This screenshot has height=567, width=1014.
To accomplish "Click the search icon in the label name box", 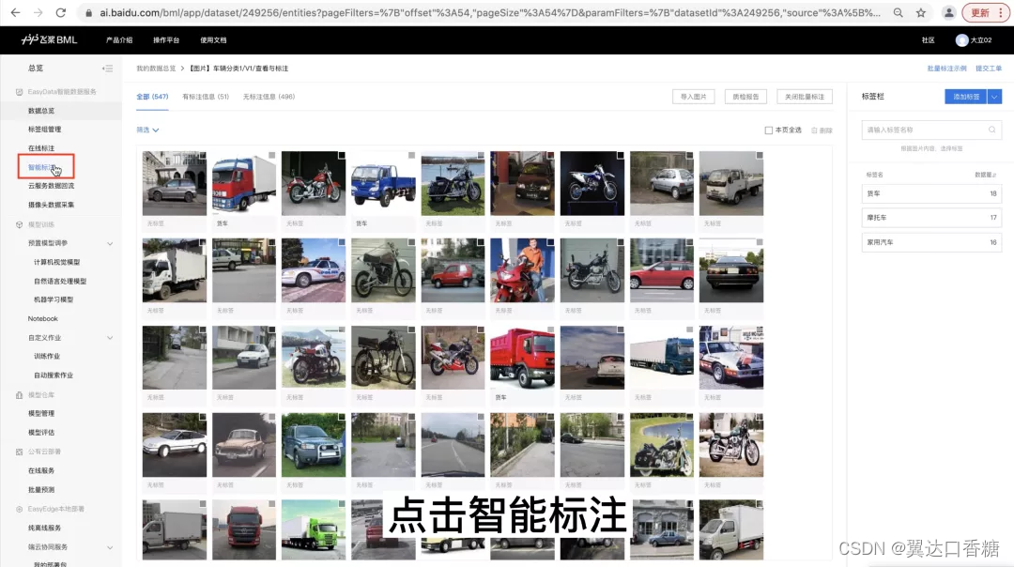I will point(992,130).
